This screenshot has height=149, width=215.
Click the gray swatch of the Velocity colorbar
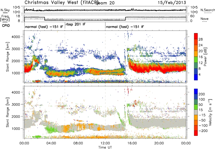click(x=196, y=112)
